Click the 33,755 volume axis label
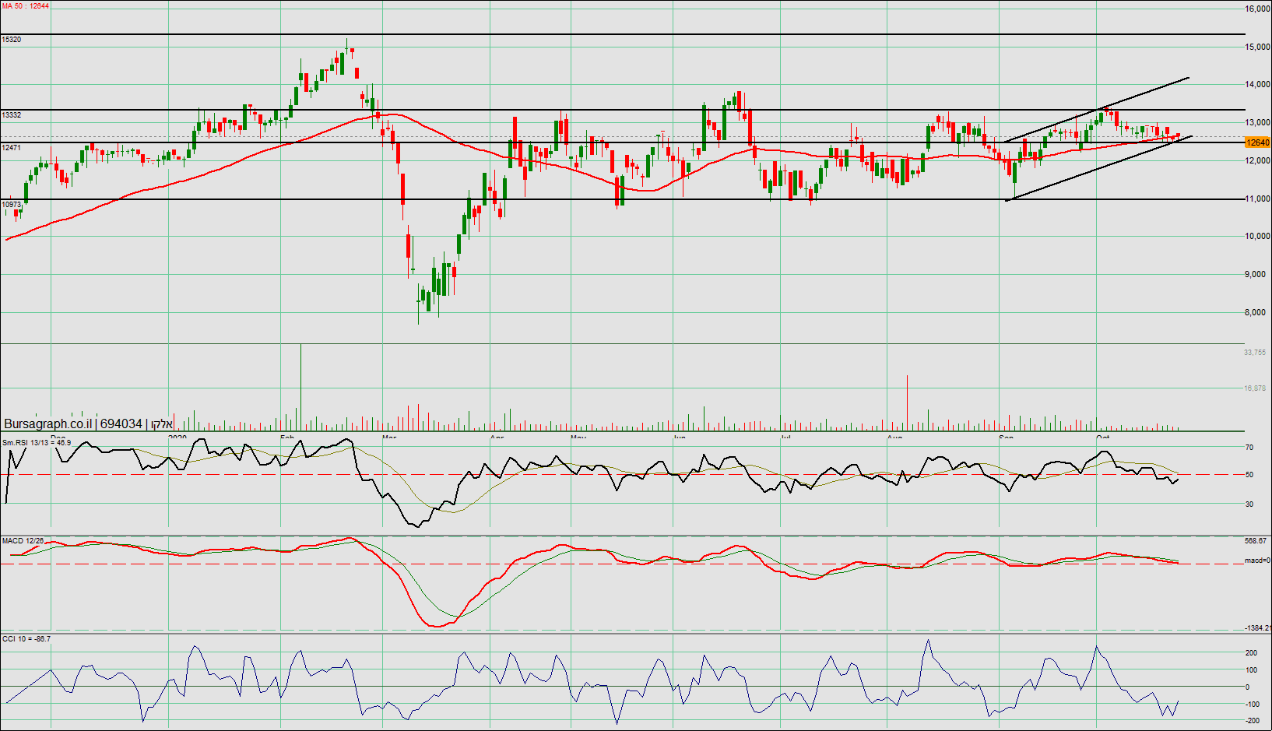 coord(1254,353)
